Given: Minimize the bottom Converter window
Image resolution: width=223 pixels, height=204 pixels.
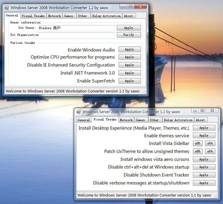Looking at the screenshot, I should point(195,111).
